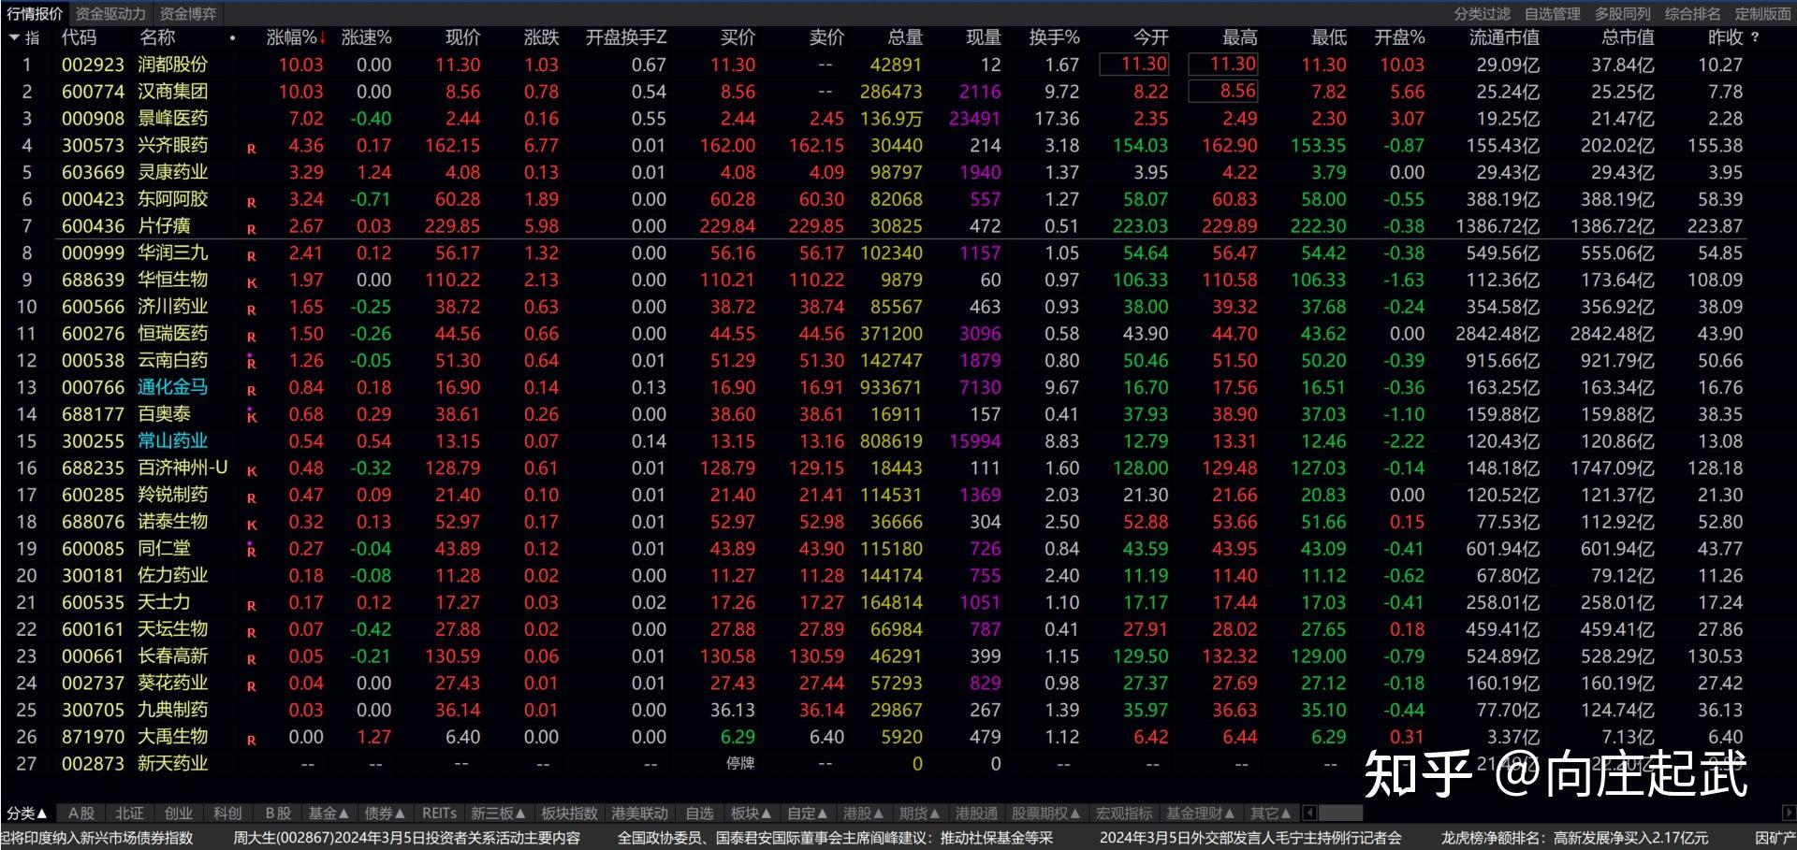Click the R marker beside 长春高新
Image resolution: width=1797 pixels, height=850 pixels.
pyautogui.click(x=251, y=659)
